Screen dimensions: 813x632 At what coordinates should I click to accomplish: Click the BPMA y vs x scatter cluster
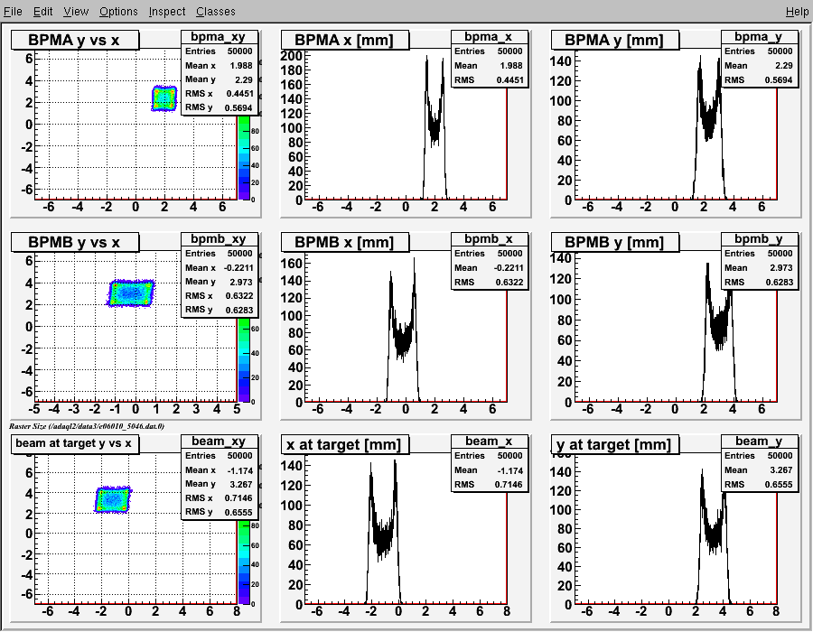click(x=164, y=98)
